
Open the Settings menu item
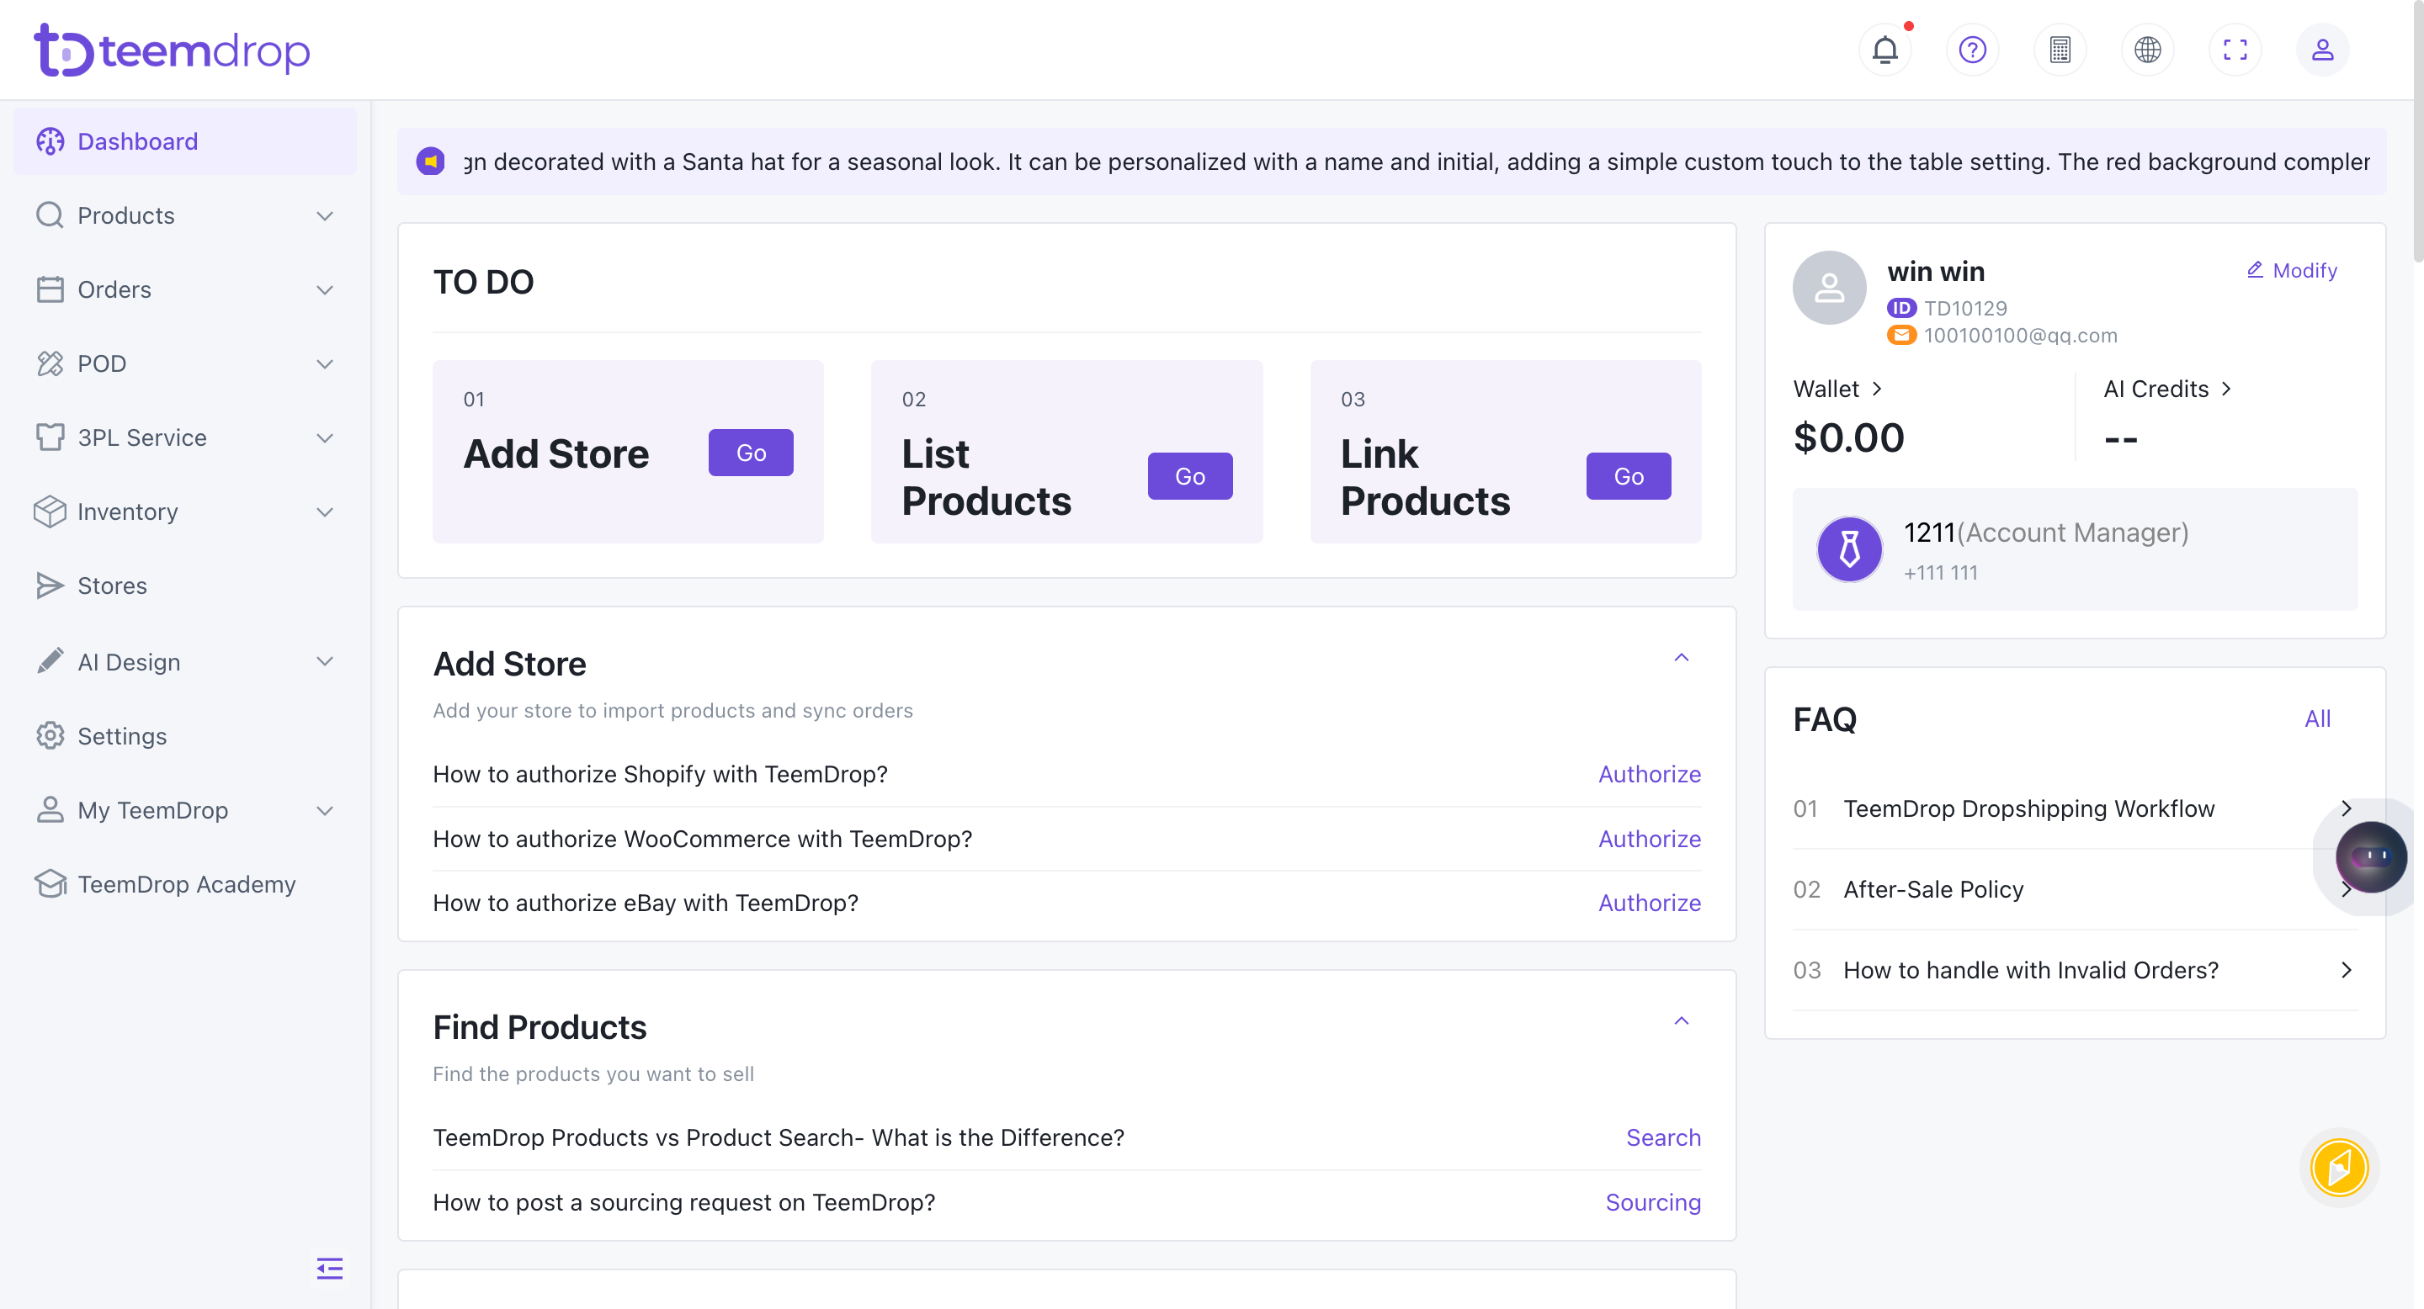click(x=185, y=735)
